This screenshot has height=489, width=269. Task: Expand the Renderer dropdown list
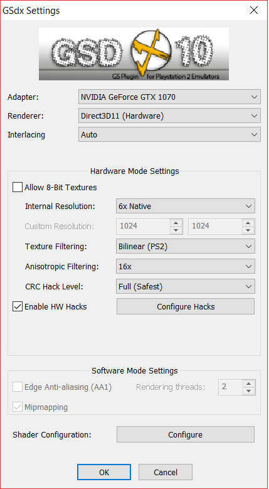(169, 116)
